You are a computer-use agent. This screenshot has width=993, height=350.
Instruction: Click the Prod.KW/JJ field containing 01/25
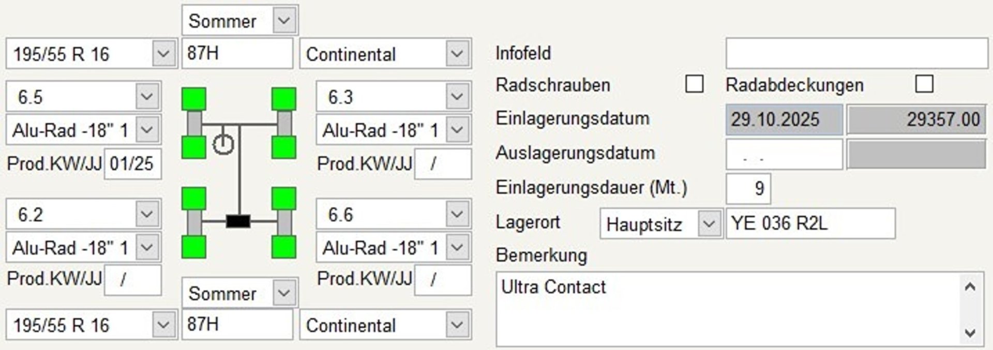pyautogui.click(x=133, y=164)
